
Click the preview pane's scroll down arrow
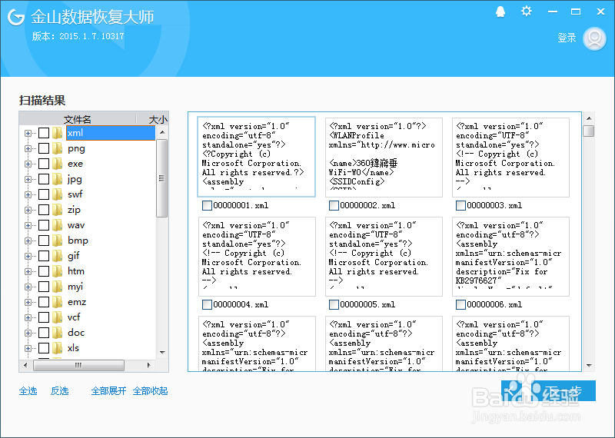click(589, 366)
